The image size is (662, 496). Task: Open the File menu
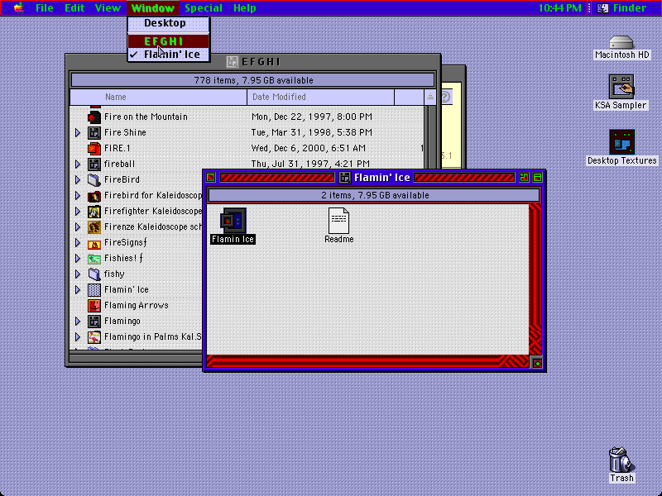pos(45,7)
